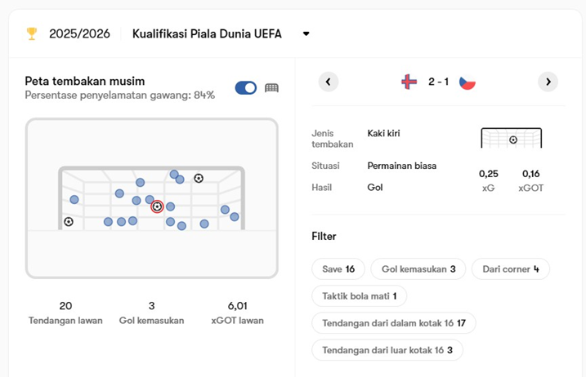Image resolution: width=586 pixels, height=377 pixels.
Task: Click the goal-net view icon
Action: [271, 88]
